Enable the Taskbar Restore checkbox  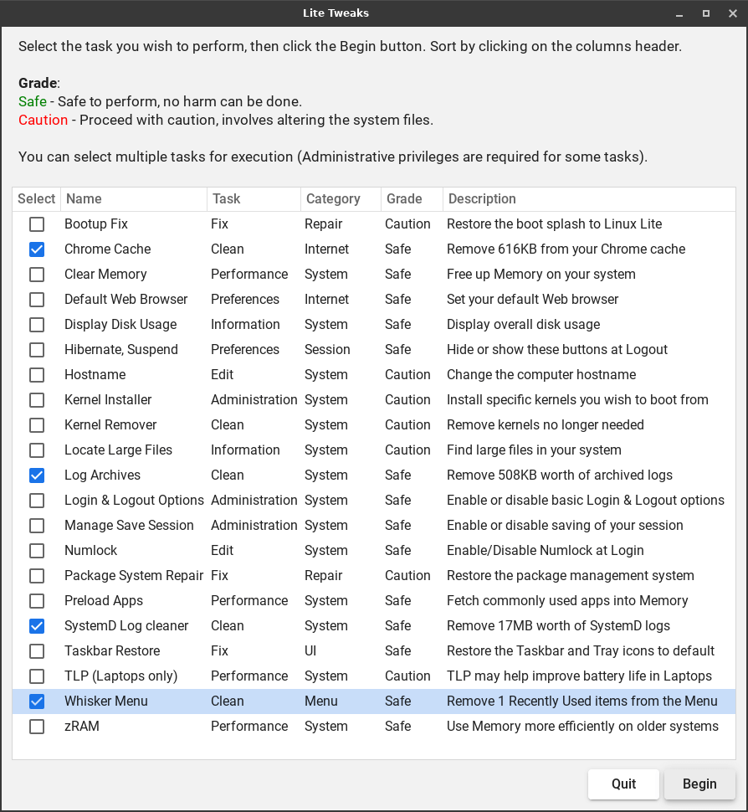[37, 651]
